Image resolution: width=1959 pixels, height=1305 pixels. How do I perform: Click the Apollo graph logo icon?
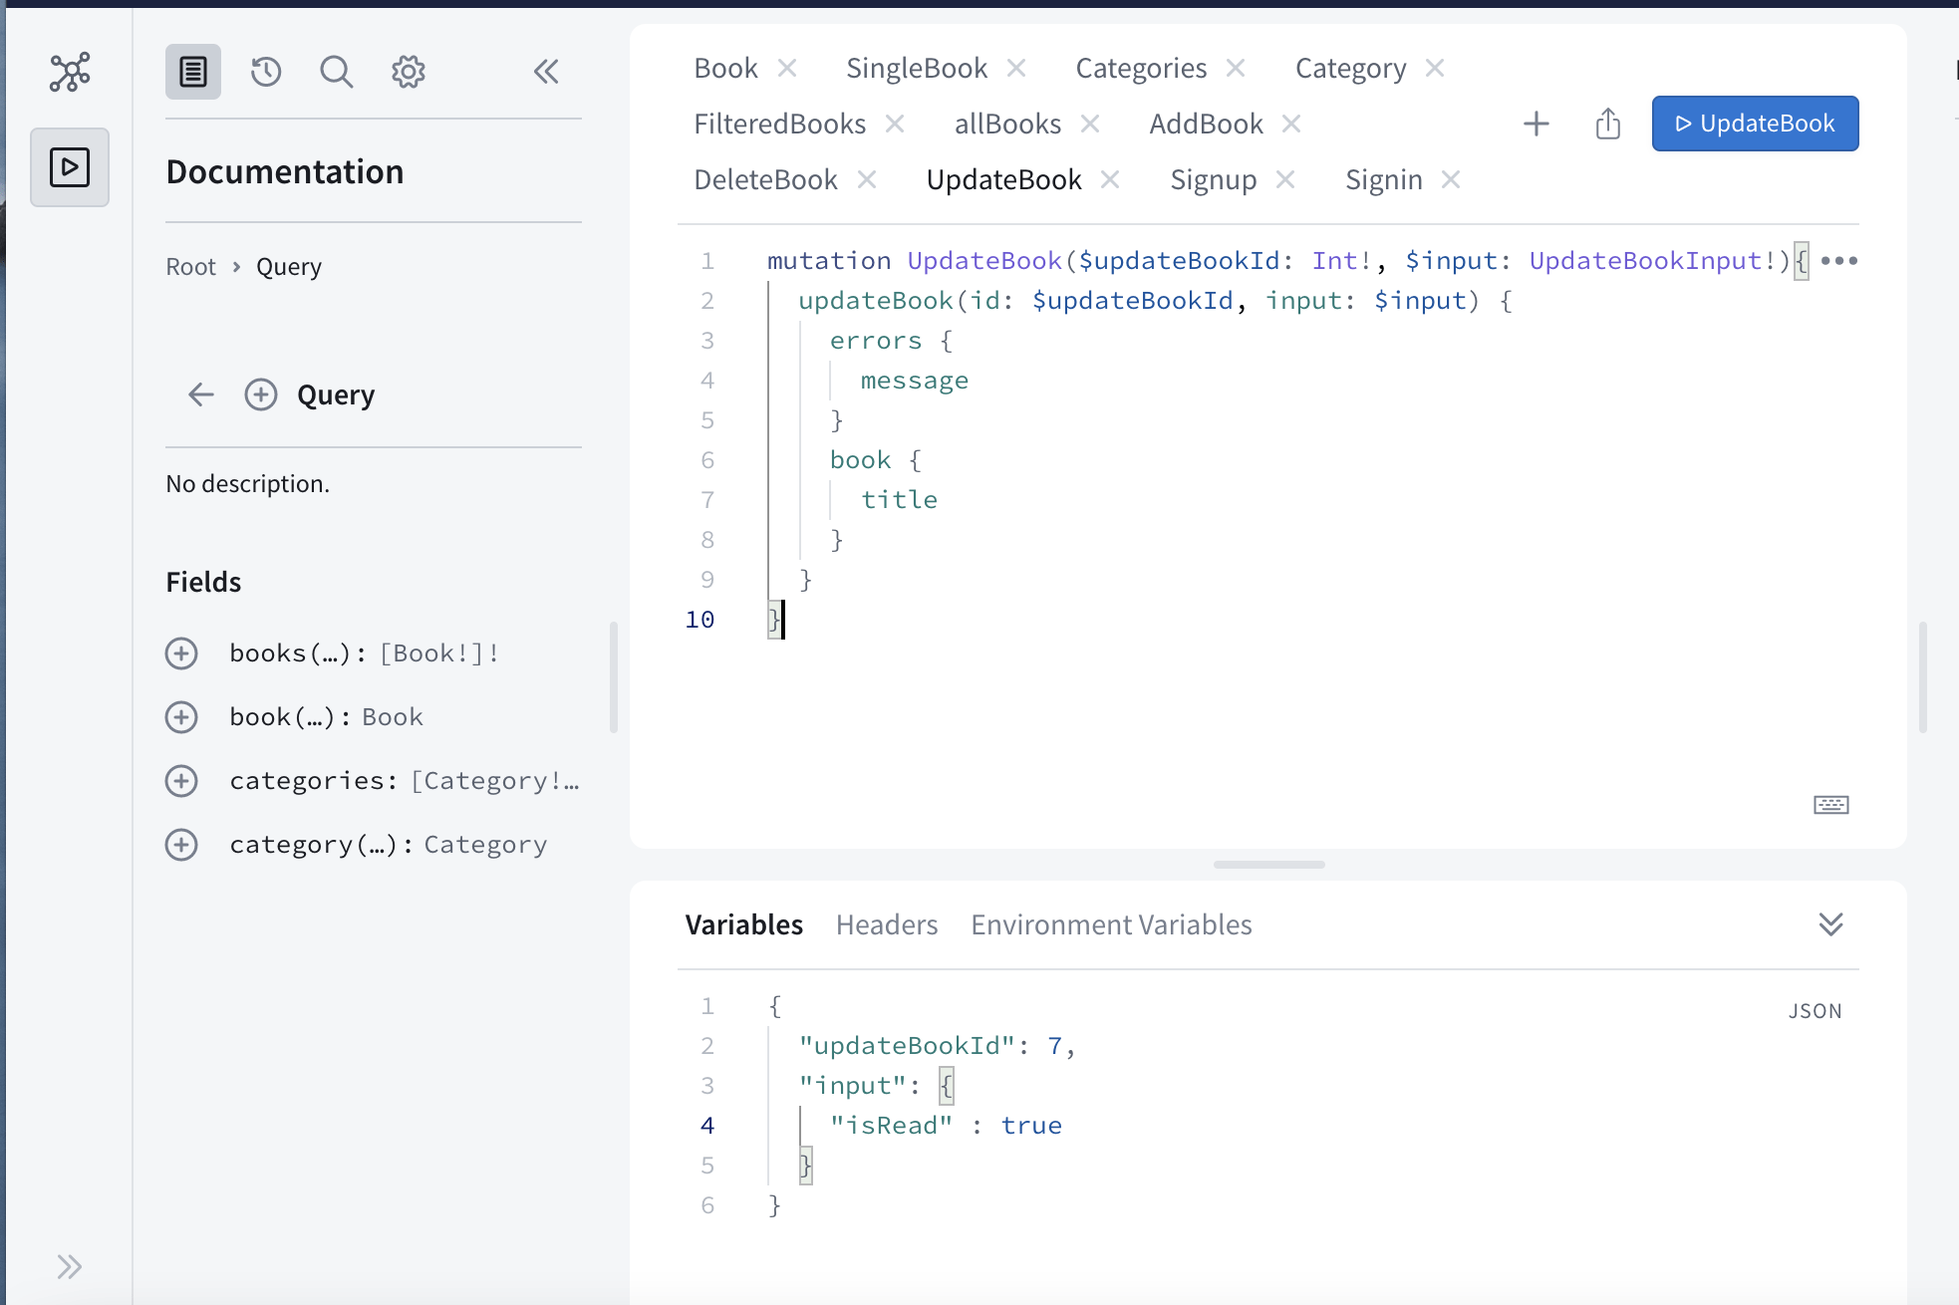70,72
